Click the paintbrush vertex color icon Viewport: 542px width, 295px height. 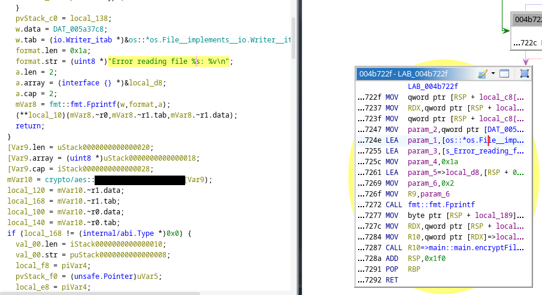coord(483,73)
